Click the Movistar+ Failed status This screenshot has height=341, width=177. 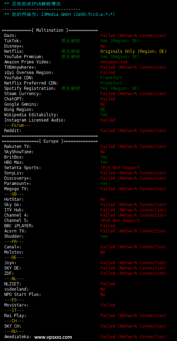108,305
